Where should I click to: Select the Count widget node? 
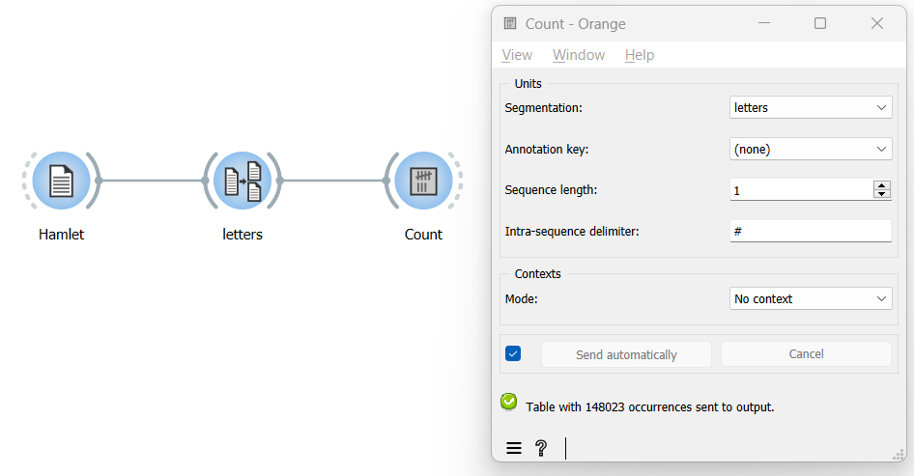tap(424, 181)
